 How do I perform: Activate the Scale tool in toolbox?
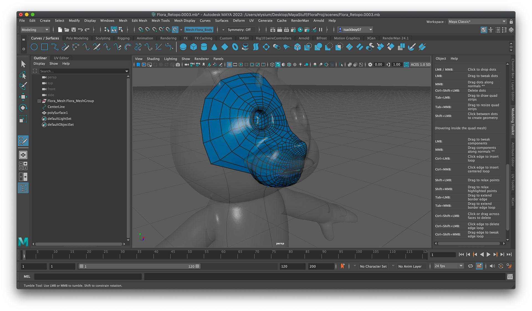pyautogui.click(x=23, y=119)
